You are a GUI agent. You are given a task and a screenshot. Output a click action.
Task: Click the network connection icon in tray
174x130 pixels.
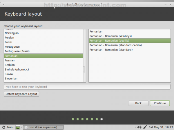145,127
